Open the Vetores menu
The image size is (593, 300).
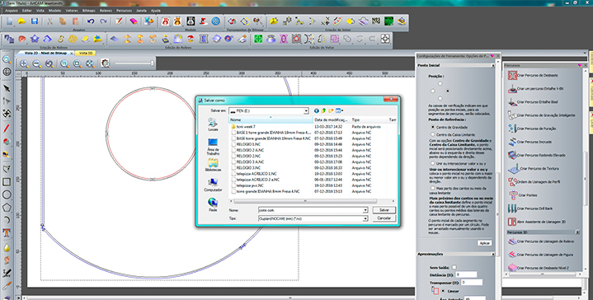tap(72, 11)
